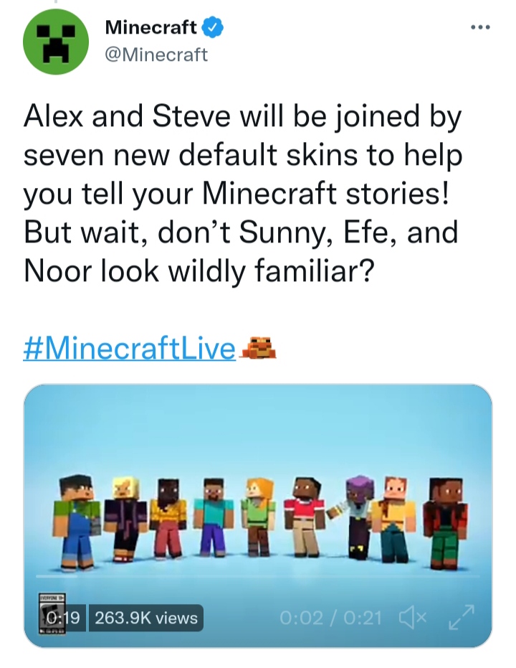
Task: Open the #MinecraftLive hashtag link
Action: click(130, 349)
